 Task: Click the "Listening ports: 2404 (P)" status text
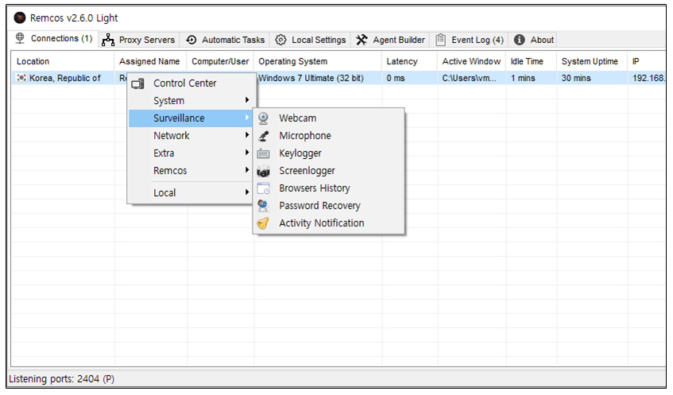point(62,378)
